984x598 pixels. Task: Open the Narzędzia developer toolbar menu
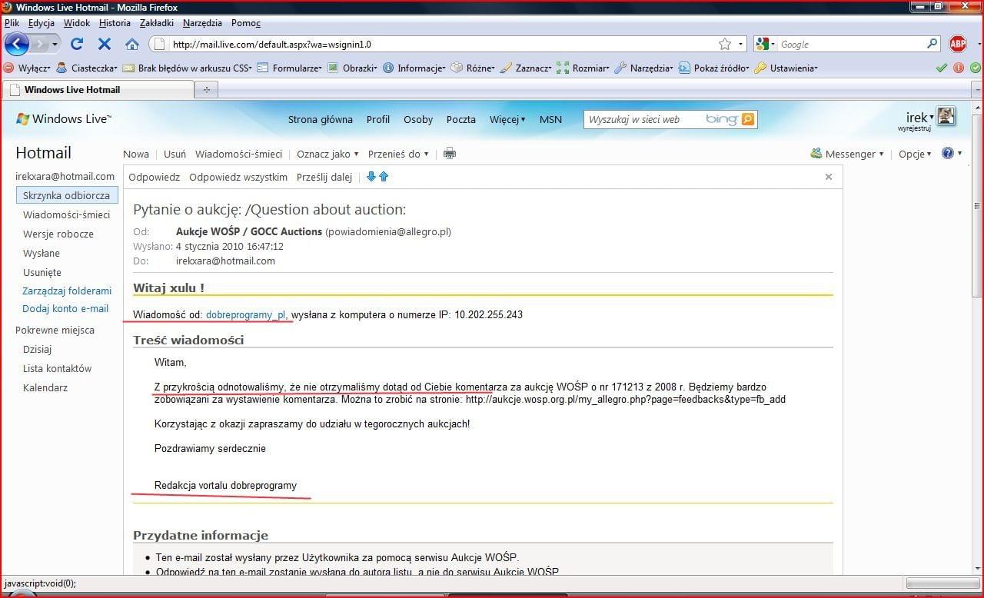pyautogui.click(x=644, y=68)
